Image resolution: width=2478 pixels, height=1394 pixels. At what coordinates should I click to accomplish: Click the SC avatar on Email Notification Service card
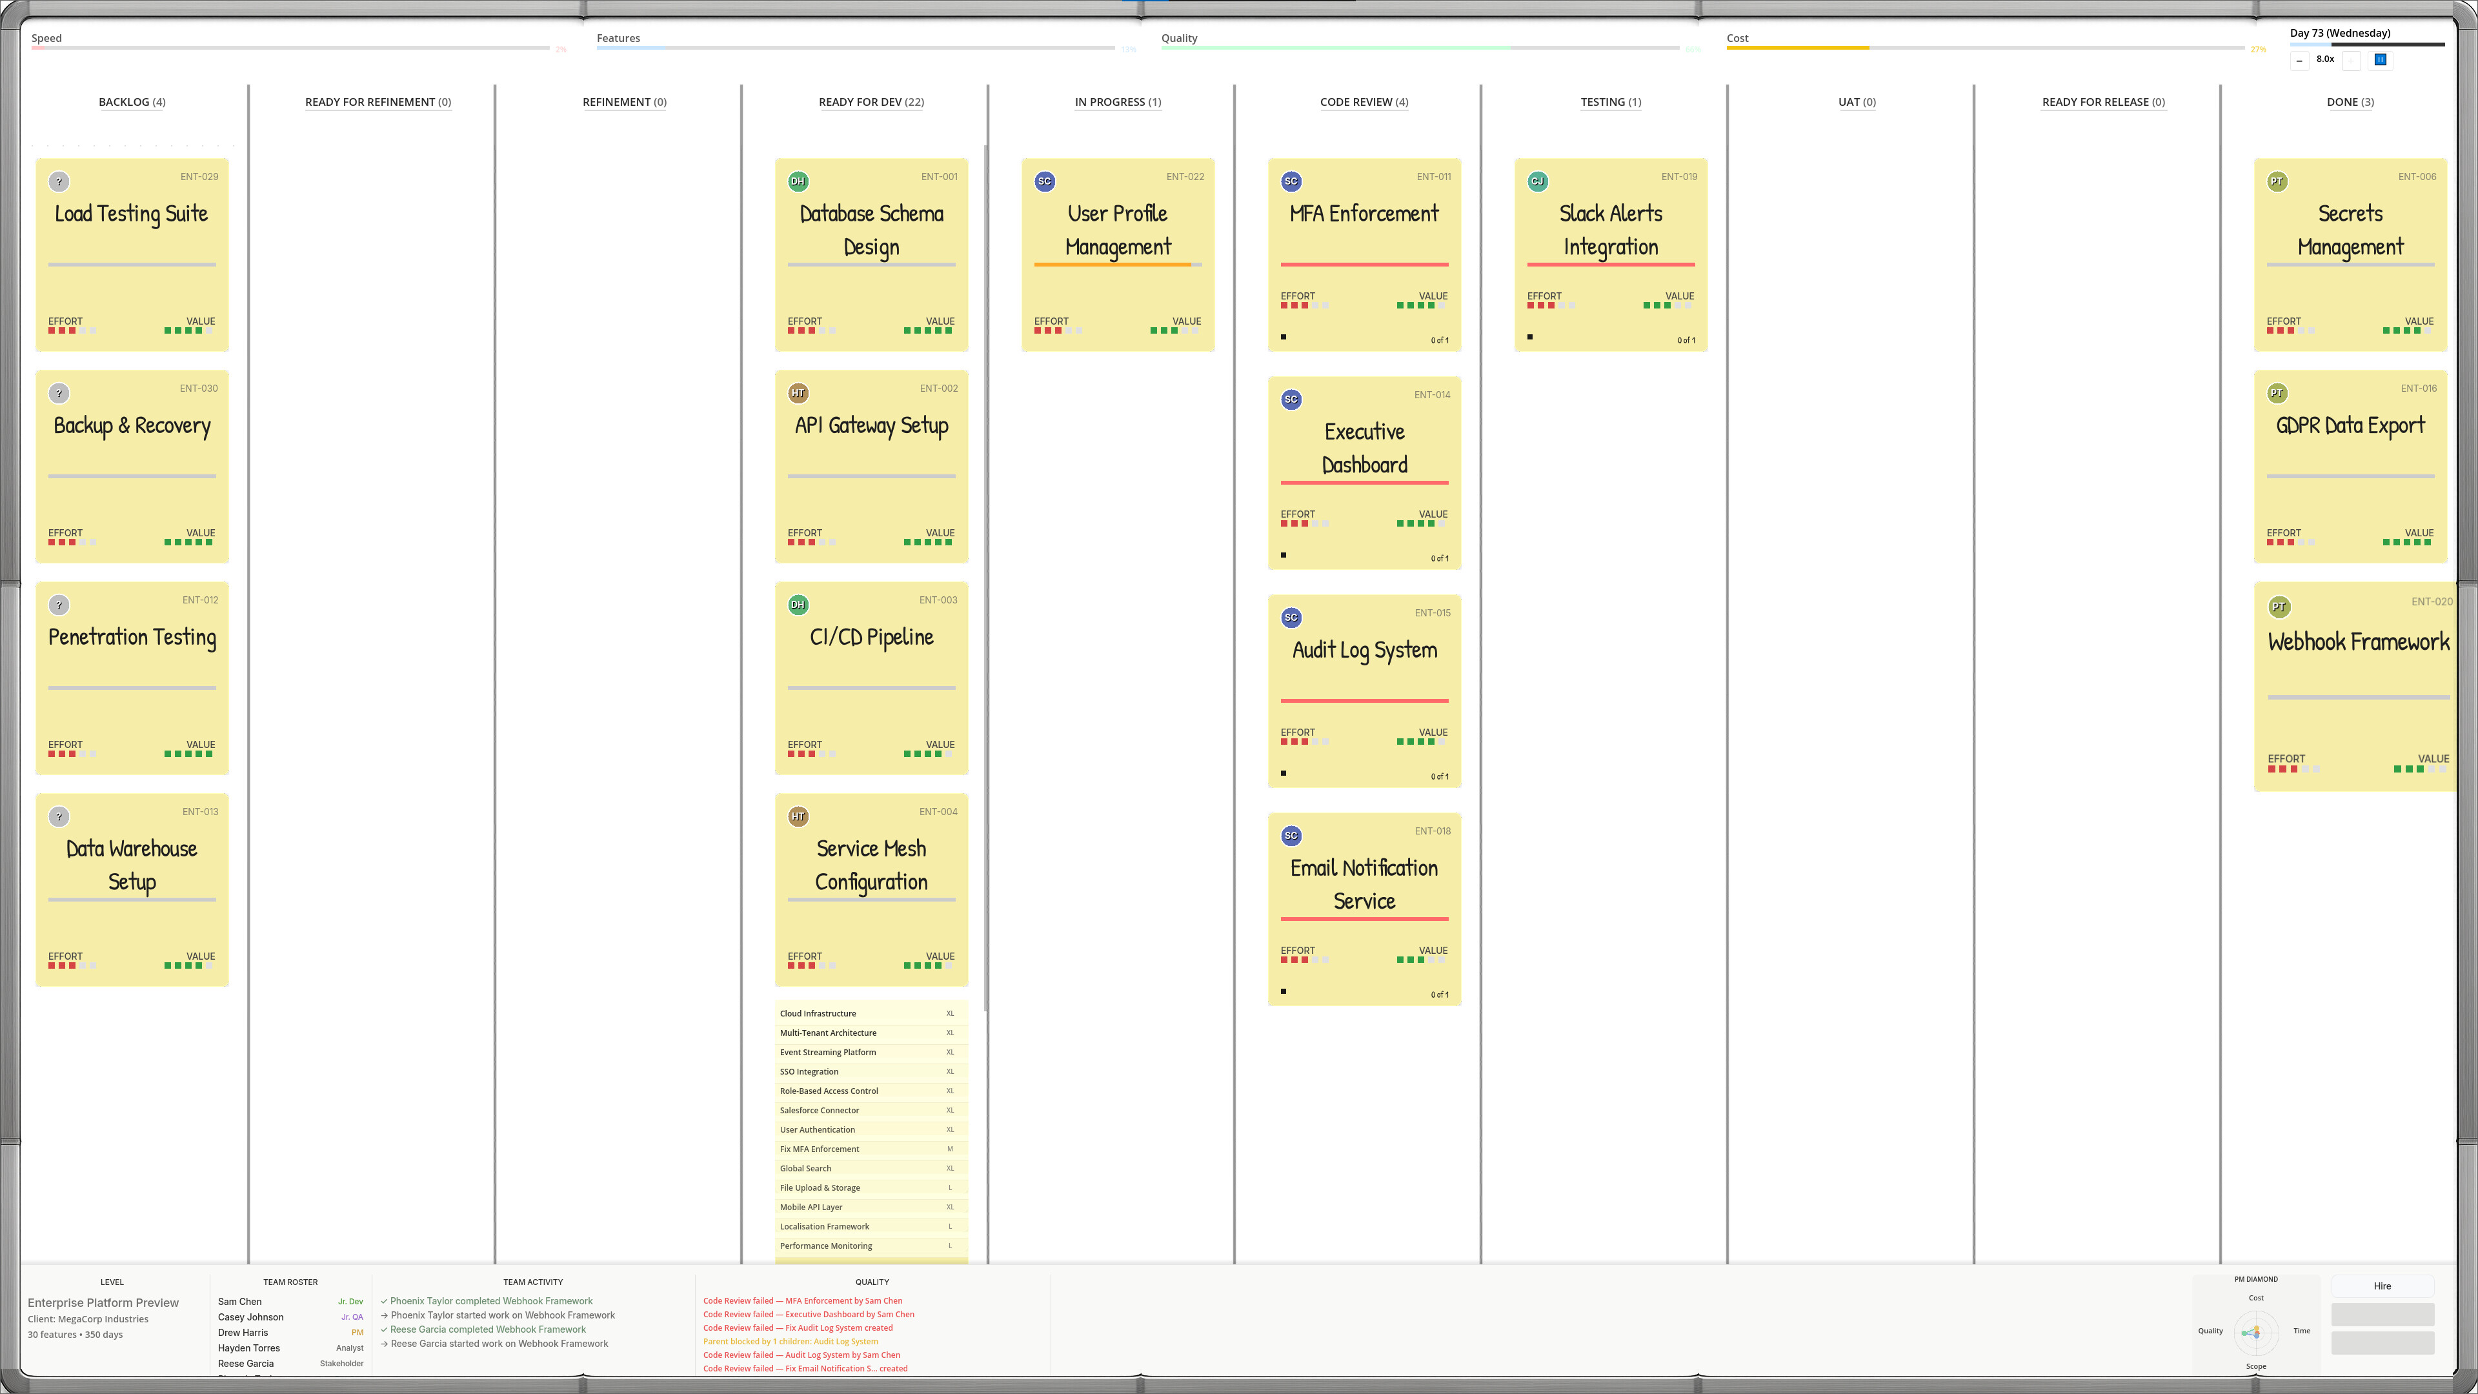(1291, 836)
